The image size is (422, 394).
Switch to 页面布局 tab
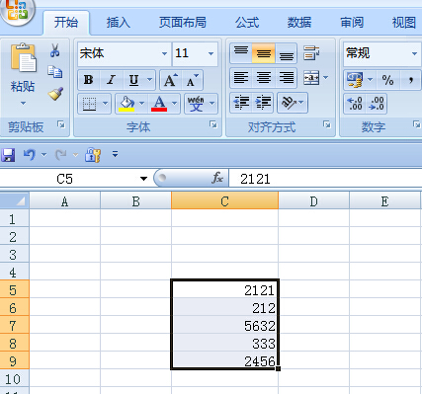183,23
